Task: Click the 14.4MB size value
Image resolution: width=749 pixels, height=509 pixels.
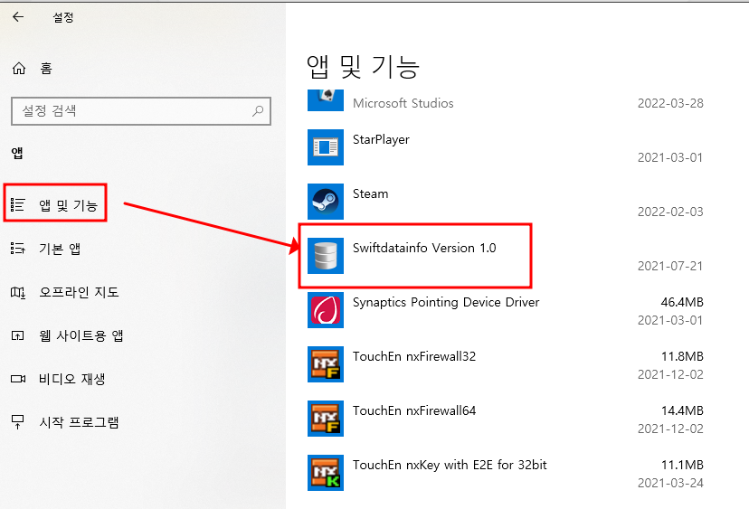Action: tap(682, 410)
